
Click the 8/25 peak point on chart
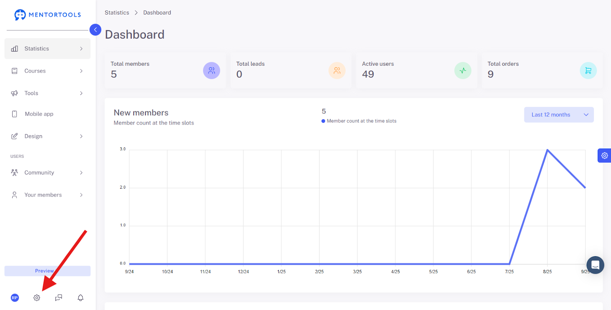pos(547,150)
